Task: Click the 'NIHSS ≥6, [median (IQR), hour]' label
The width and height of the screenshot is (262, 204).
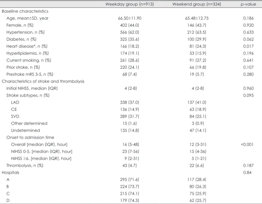Action: 41,158
